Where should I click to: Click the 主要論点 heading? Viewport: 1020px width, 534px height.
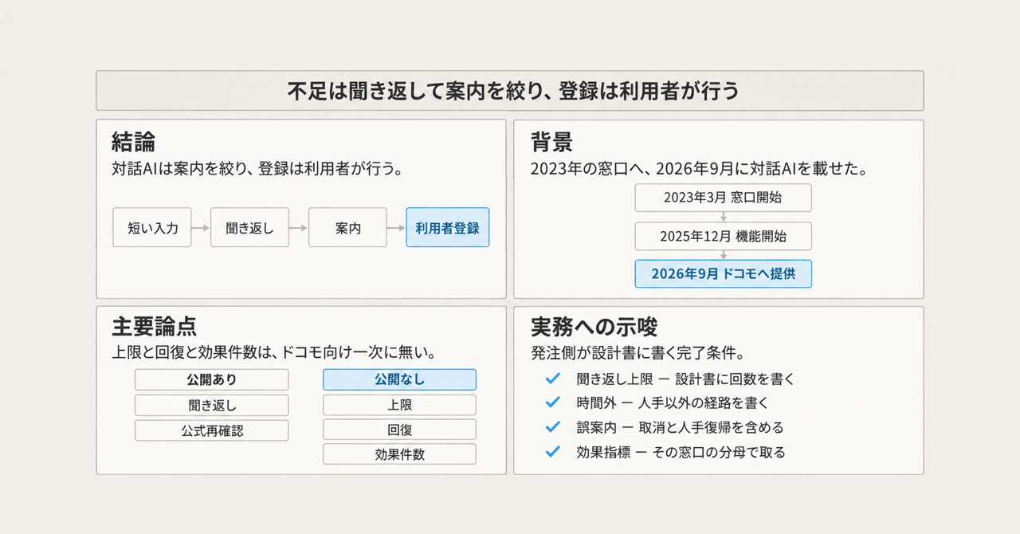point(155,326)
